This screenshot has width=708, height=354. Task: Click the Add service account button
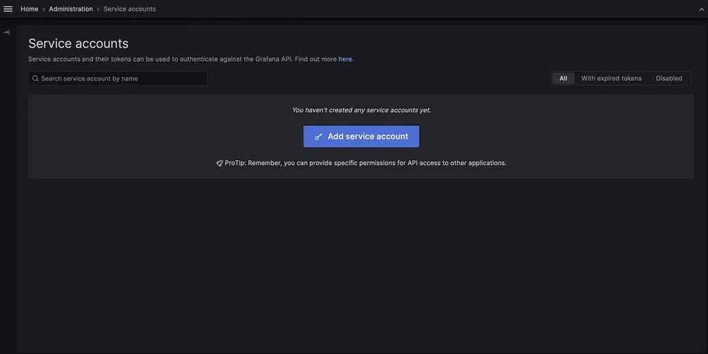point(361,137)
